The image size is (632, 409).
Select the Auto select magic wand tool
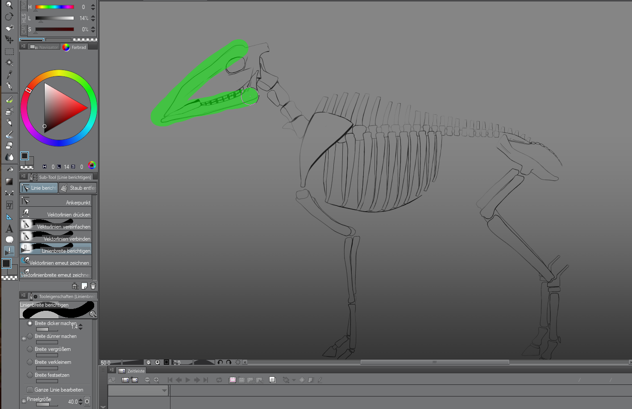coord(9,63)
